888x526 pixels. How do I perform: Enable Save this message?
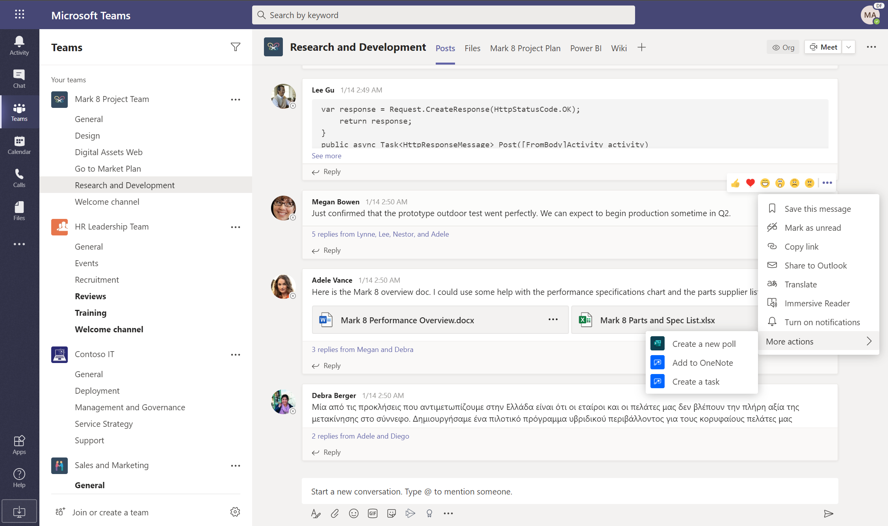click(818, 209)
